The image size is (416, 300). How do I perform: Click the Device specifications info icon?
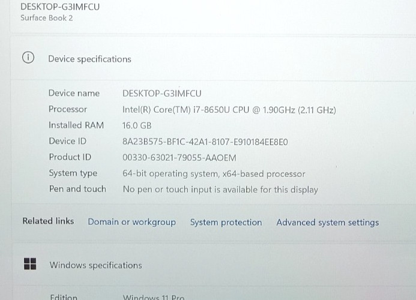click(28, 58)
